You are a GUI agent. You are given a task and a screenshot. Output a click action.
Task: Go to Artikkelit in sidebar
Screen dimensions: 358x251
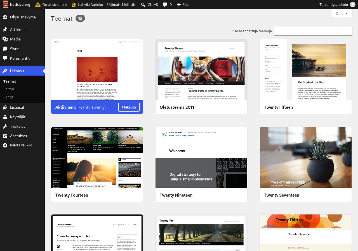[22, 30]
